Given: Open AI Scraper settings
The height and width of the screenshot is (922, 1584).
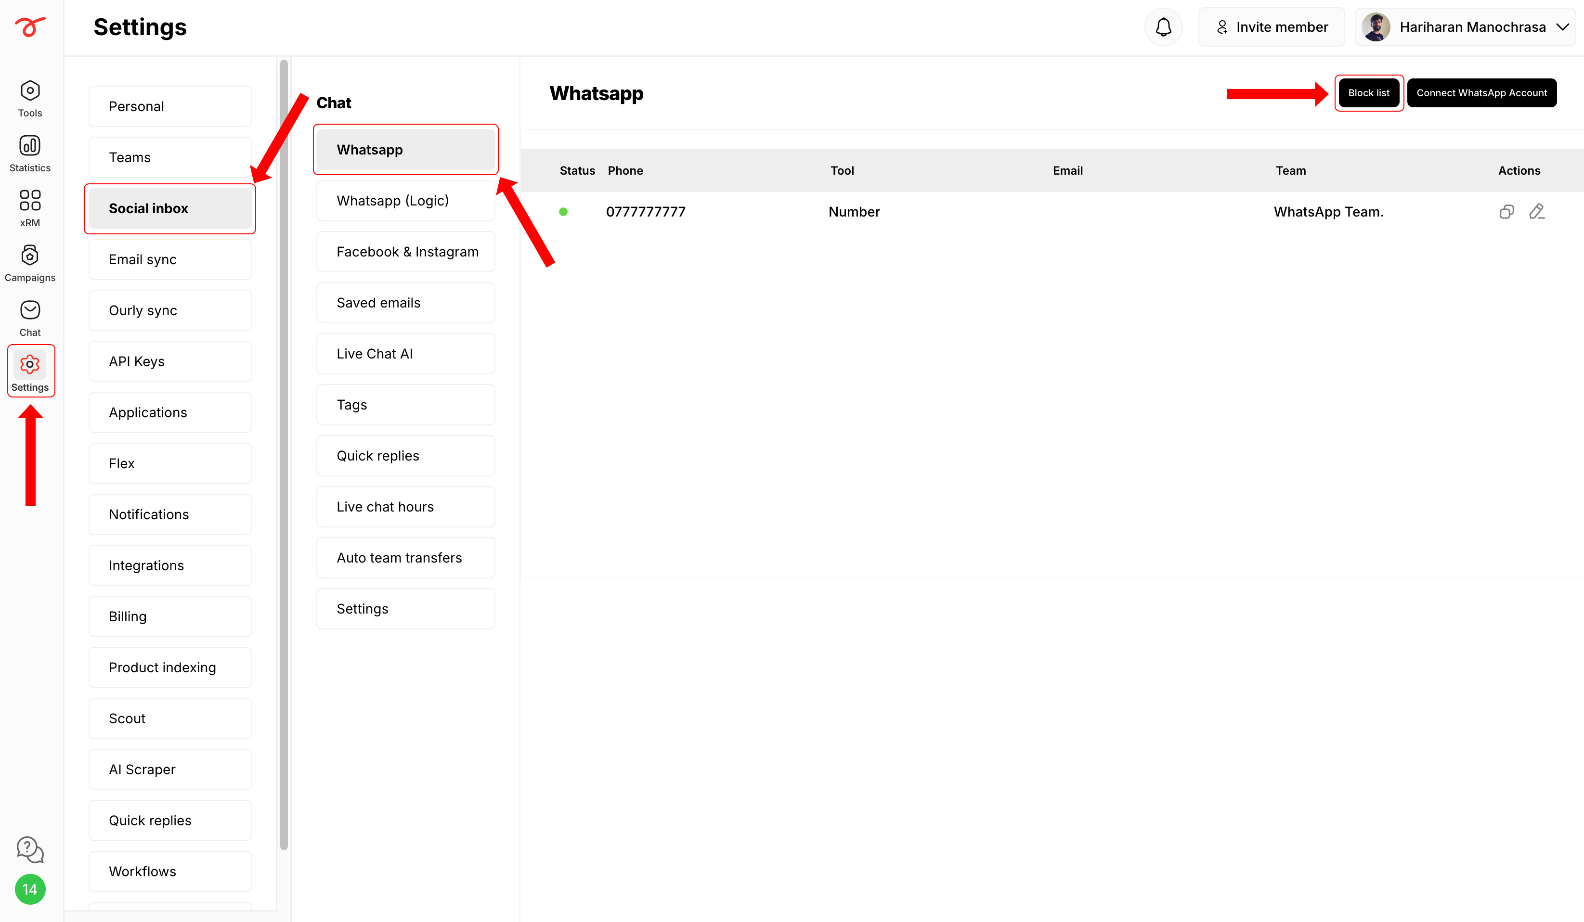Looking at the screenshot, I should click(170, 769).
